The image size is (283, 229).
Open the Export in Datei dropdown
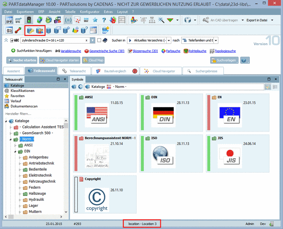coord(272,20)
